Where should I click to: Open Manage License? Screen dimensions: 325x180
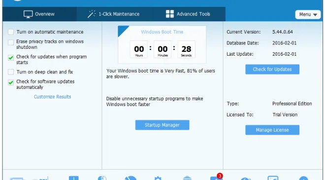point(272,130)
